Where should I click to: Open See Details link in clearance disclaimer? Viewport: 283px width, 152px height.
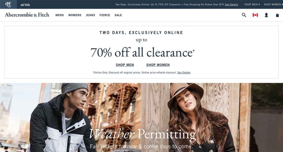[184, 73]
